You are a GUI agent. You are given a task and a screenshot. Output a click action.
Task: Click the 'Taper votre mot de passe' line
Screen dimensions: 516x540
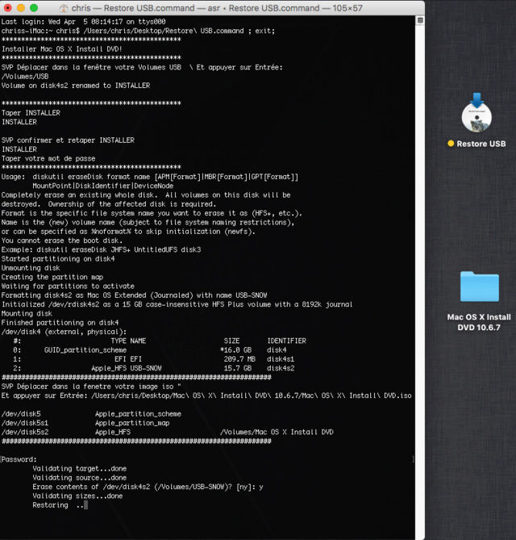pyautogui.click(x=48, y=158)
